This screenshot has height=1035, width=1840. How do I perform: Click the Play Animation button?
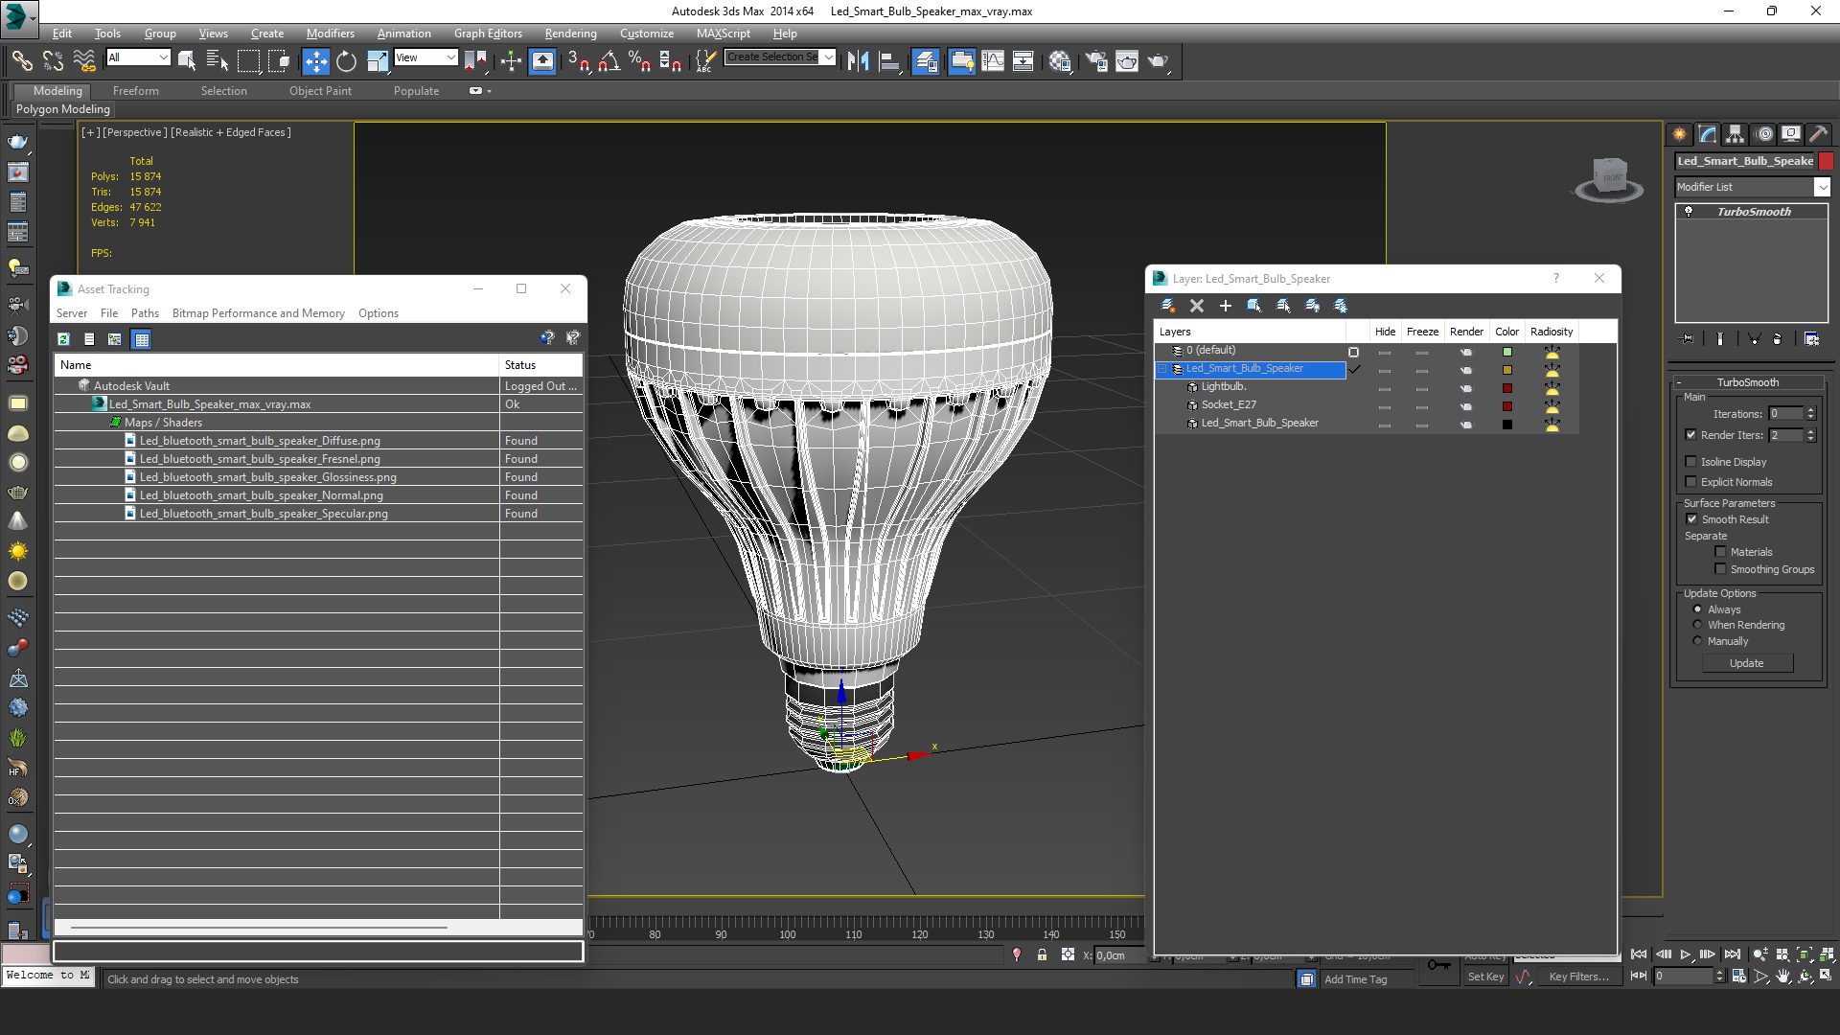coord(1685,954)
